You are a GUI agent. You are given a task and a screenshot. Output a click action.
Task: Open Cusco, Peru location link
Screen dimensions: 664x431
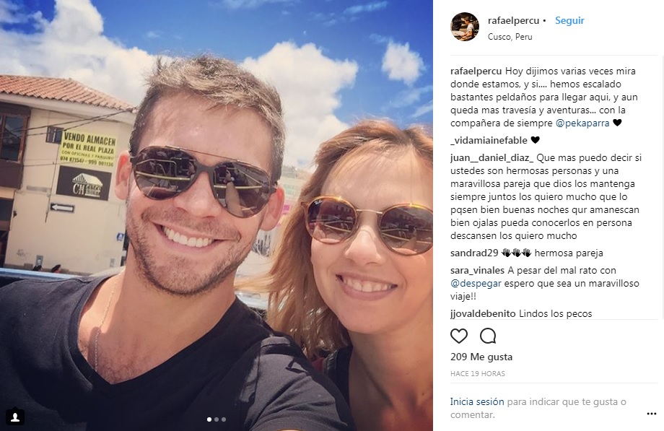pos(510,37)
